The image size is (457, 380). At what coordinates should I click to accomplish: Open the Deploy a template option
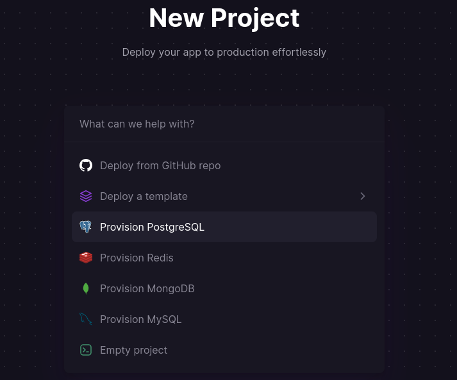(x=144, y=196)
